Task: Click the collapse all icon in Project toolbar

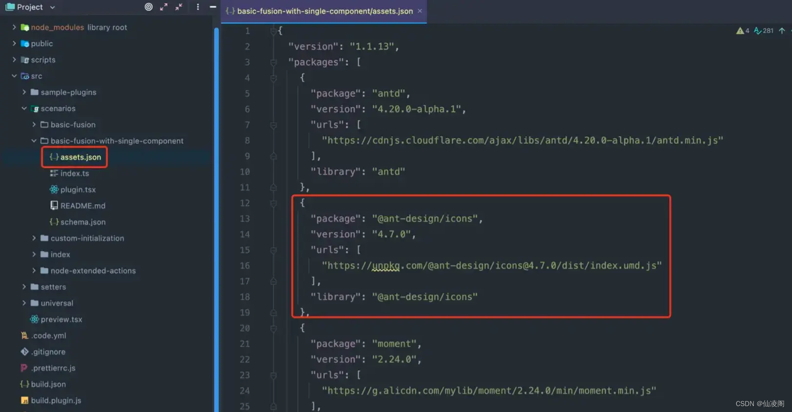Action: point(179,7)
